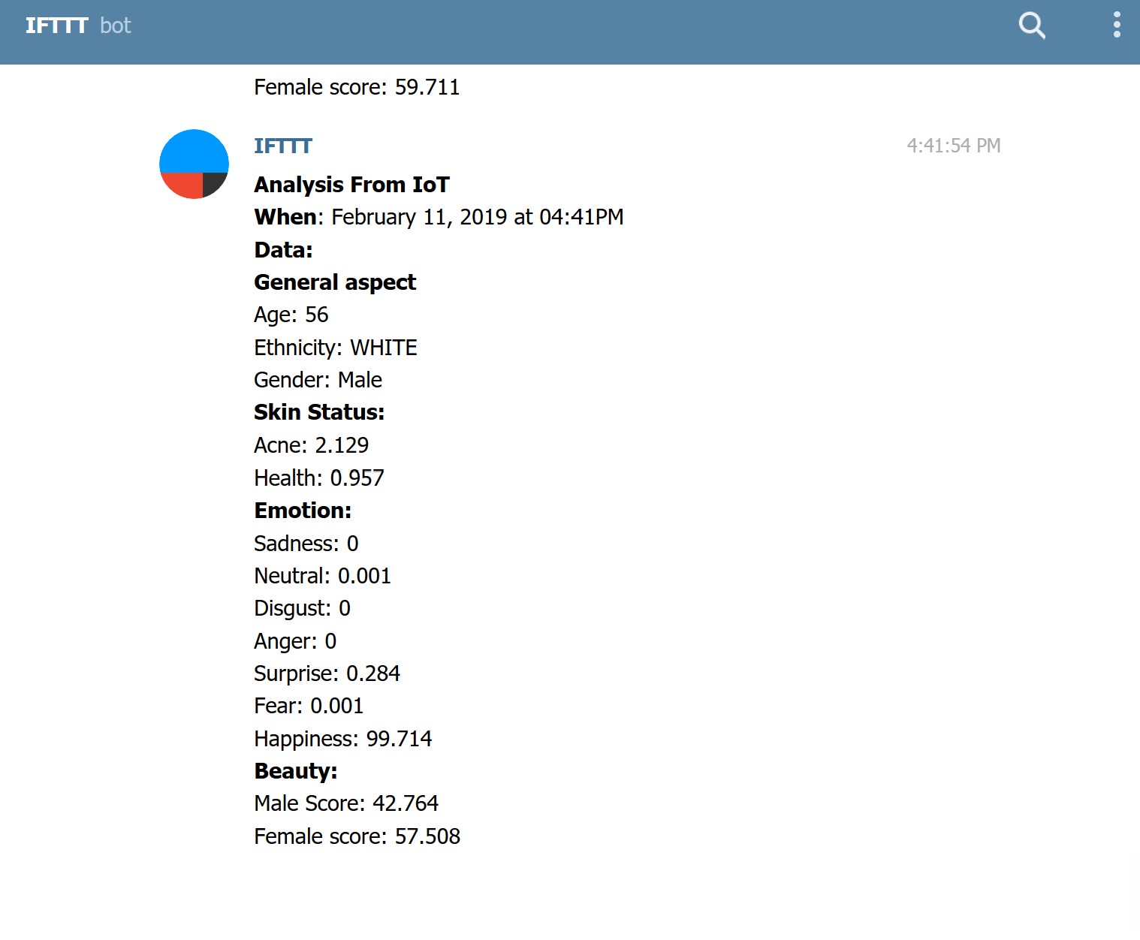This screenshot has height=940, width=1140.
Task: Click the 'Female score: 57.508' line
Action: pyautogui.click(x=357, y=836)
